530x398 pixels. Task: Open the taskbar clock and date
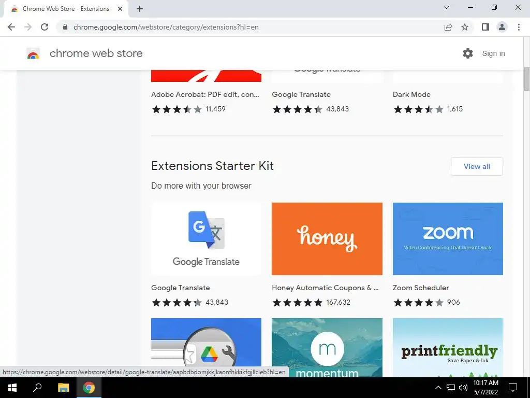coord(485,388)
